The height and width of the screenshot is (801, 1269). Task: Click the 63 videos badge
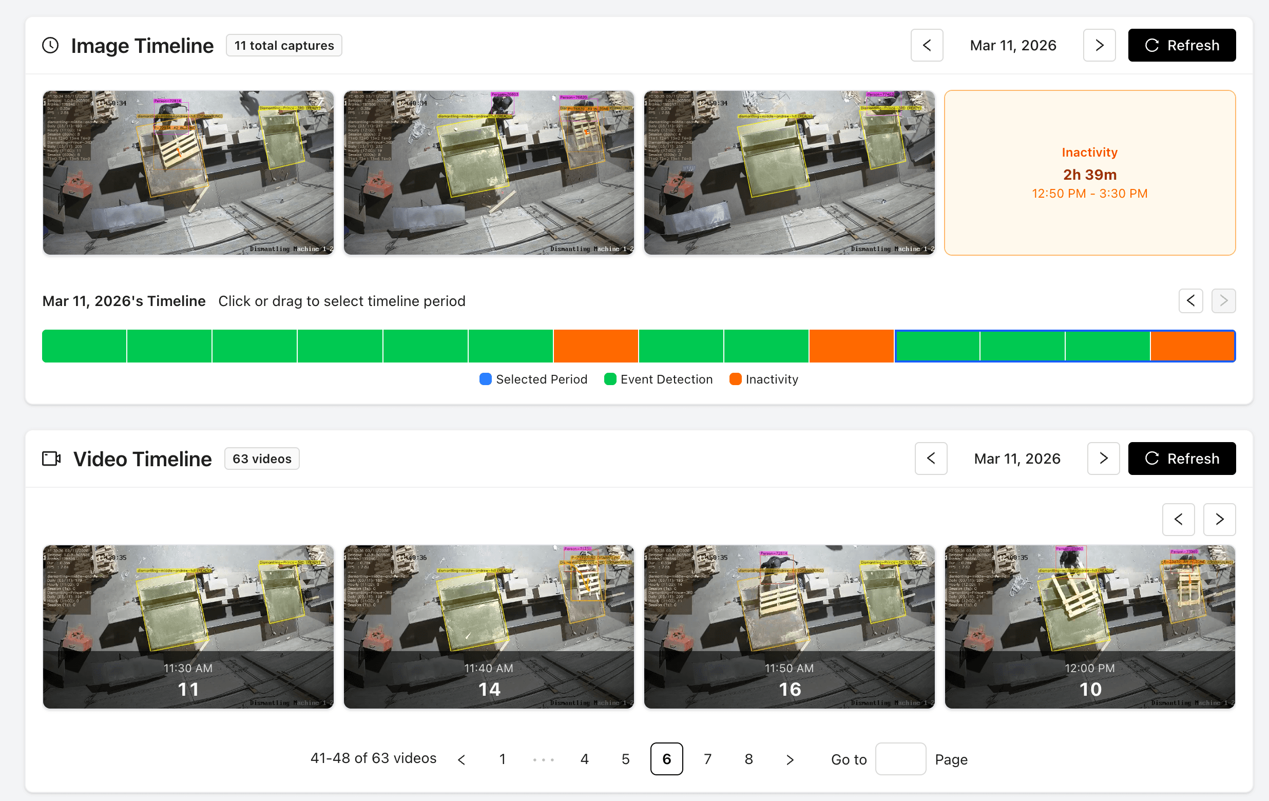(x=261, y=459)
